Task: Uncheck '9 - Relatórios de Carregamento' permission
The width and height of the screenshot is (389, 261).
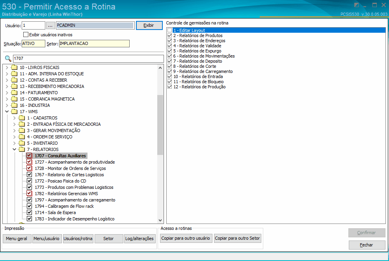Action: coord(170,71)
